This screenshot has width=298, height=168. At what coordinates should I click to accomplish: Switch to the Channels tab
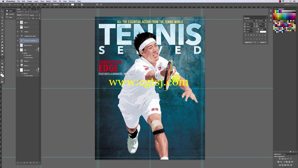tap(24, 9)
